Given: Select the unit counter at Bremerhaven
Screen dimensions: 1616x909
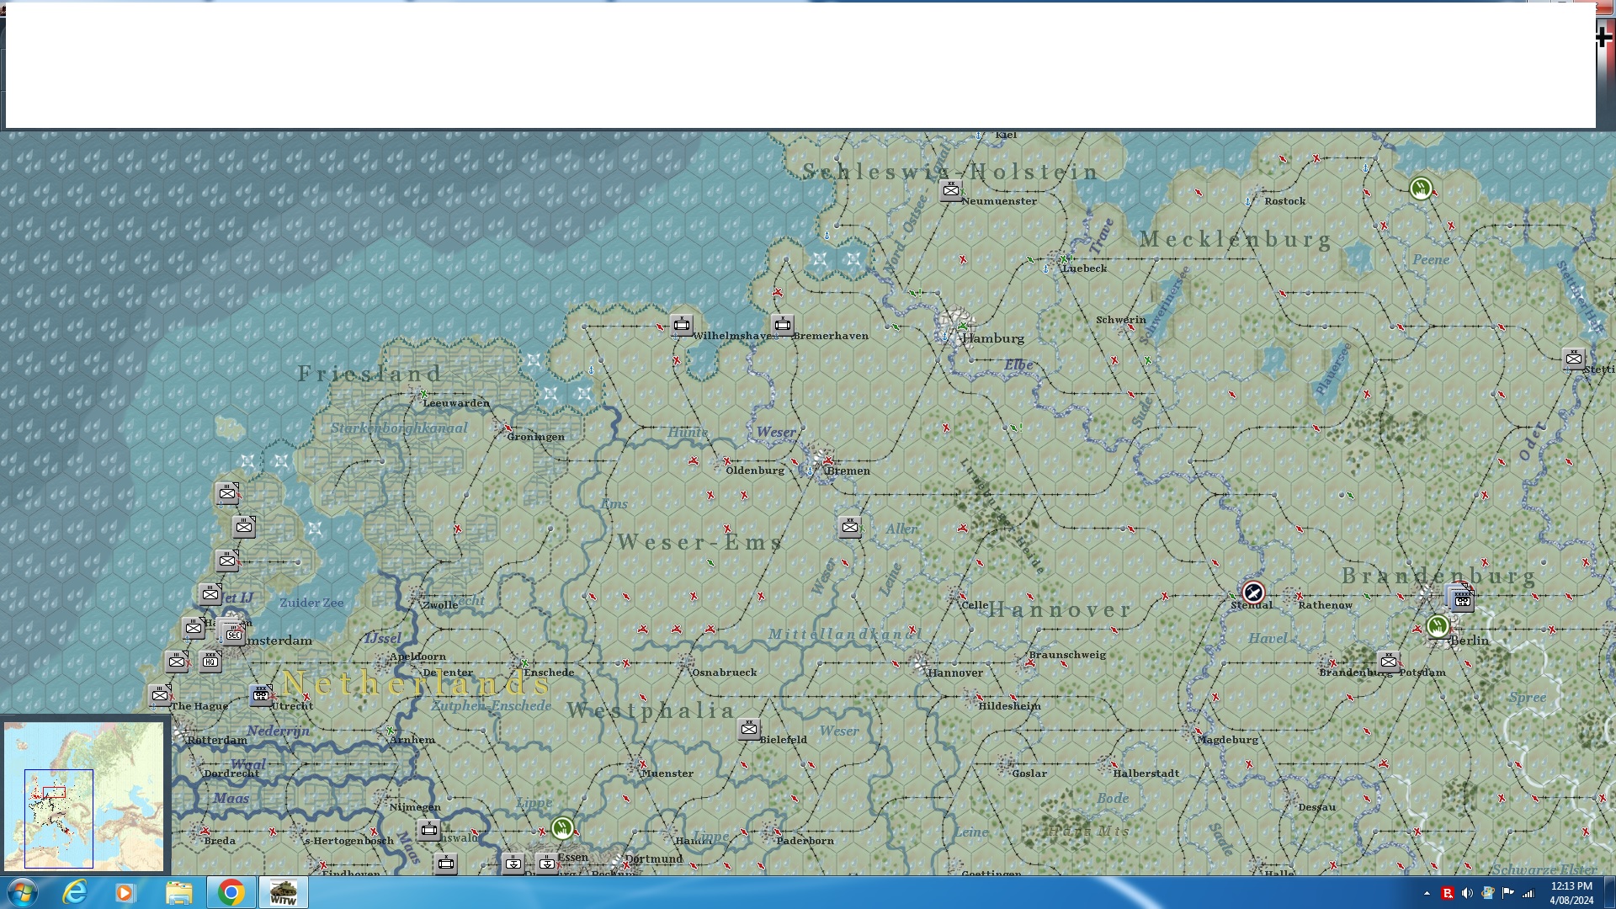Looking at the screenshot, I should tap(783, 325).
